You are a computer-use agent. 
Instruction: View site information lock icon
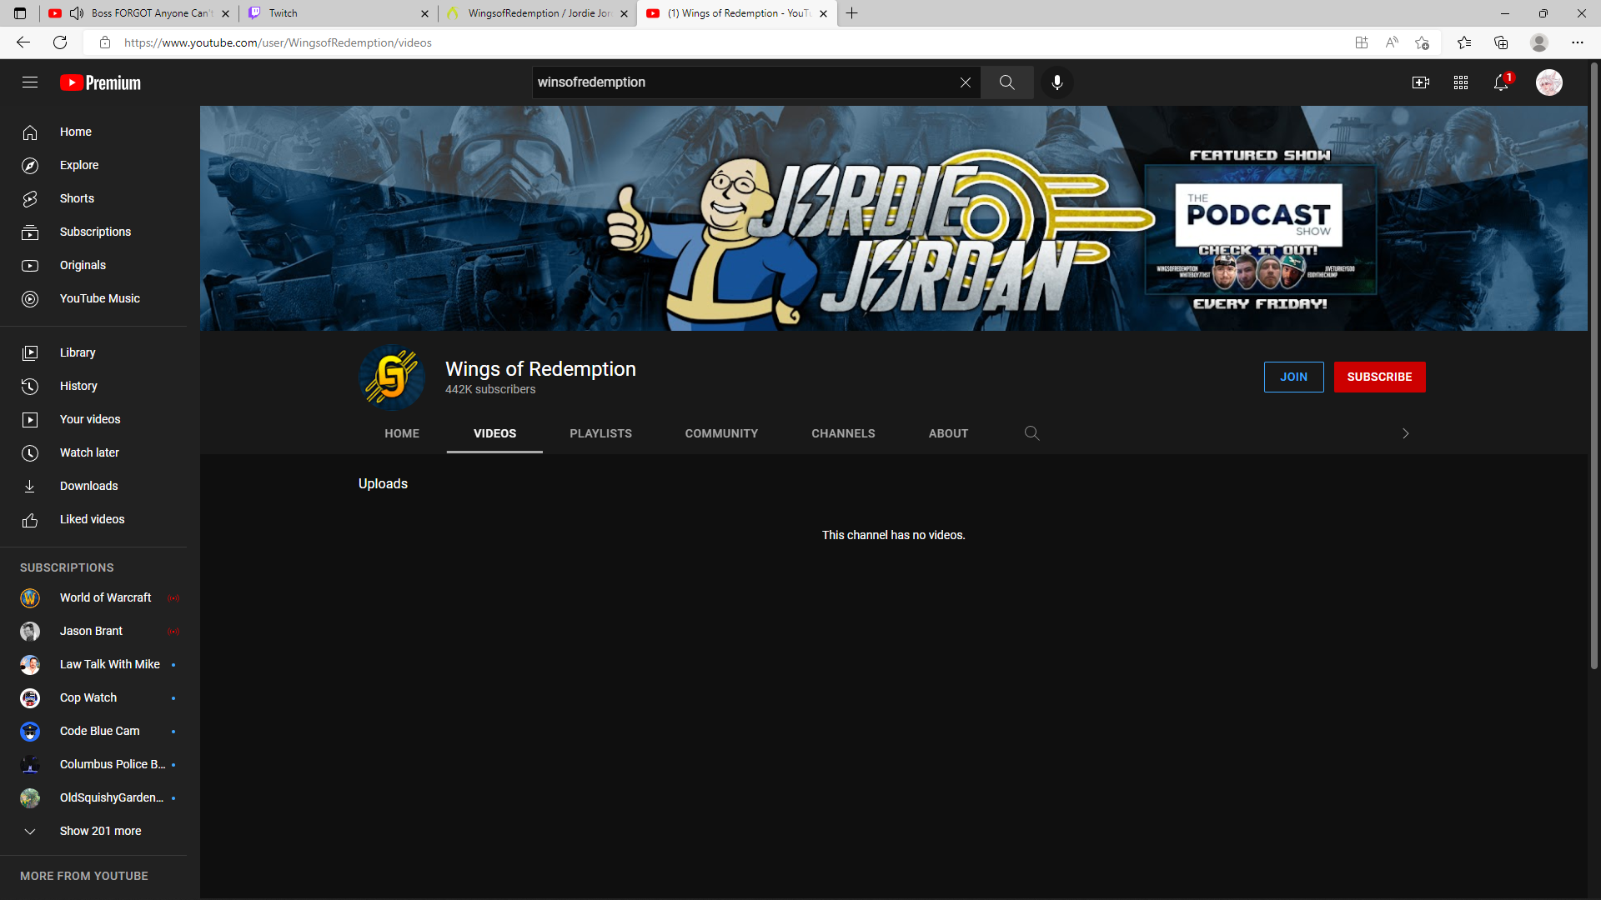point(105,42)
